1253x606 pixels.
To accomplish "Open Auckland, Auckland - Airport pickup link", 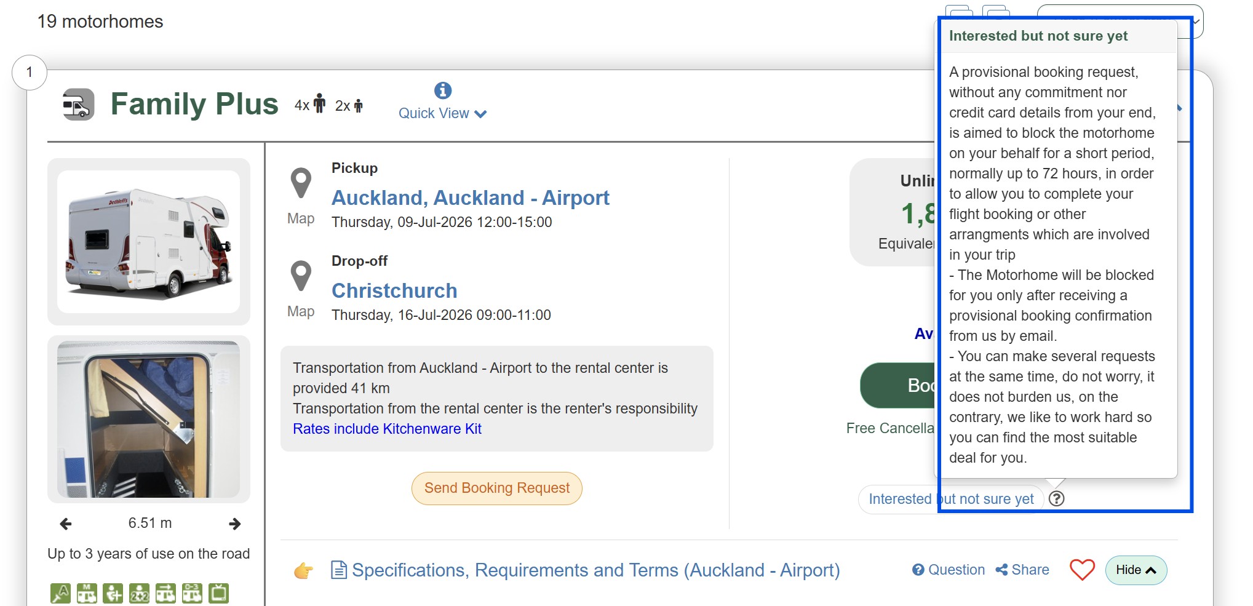I will [x=470, y=197].
